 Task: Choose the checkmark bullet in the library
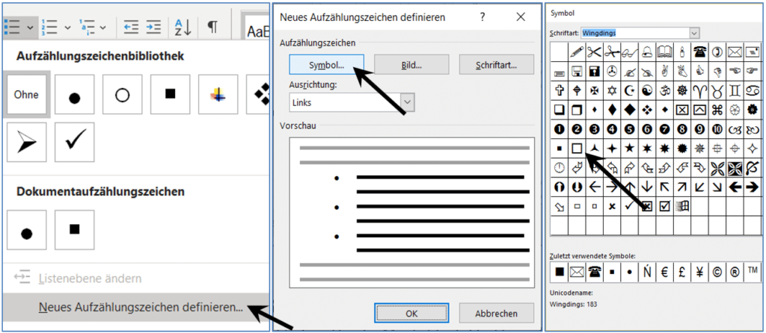[x=74, y=142]
